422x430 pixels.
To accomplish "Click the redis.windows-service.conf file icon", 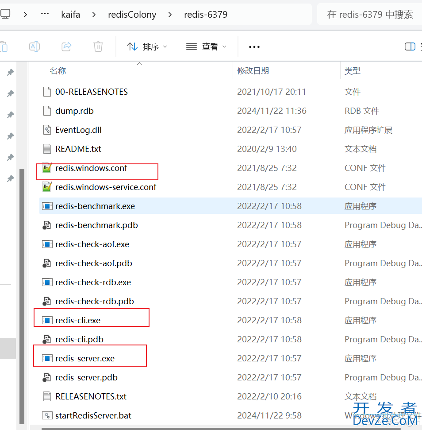I will click(x=47, y=187).
